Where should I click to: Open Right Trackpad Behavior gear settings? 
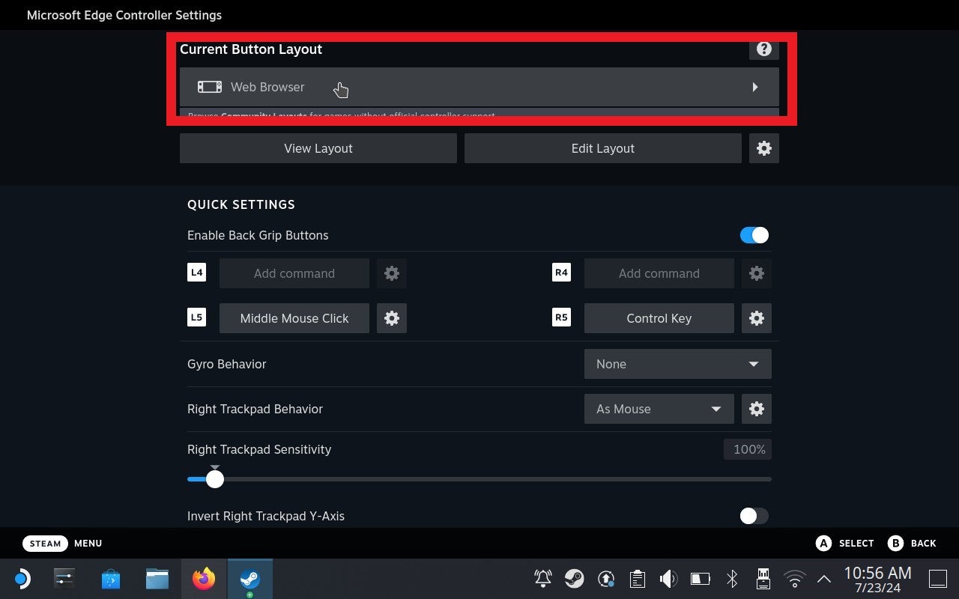click(756, 409)
